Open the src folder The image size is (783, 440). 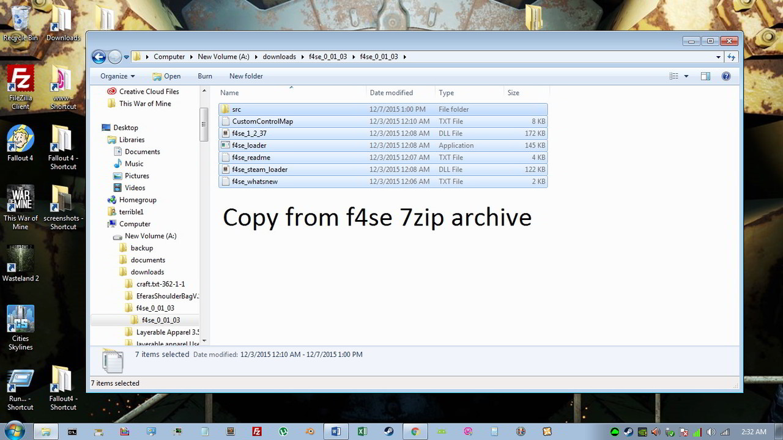236,109
